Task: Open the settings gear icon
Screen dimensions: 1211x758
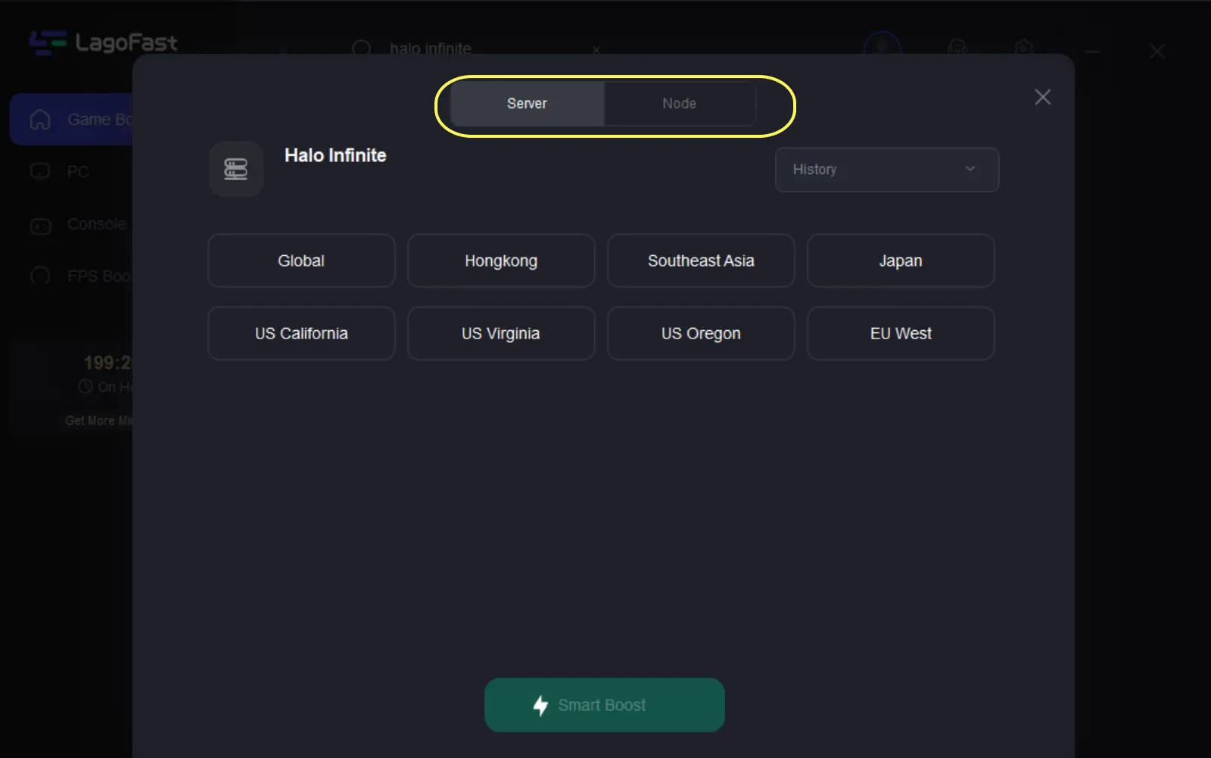Action: 1023,48
